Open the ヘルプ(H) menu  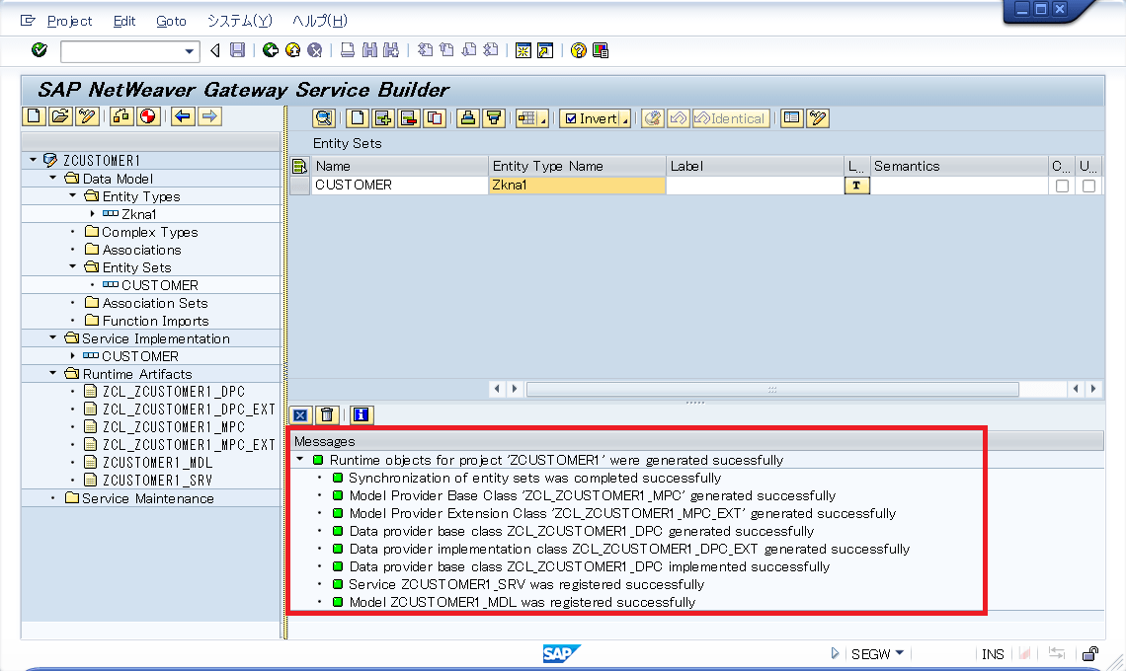tap(320, 21)
